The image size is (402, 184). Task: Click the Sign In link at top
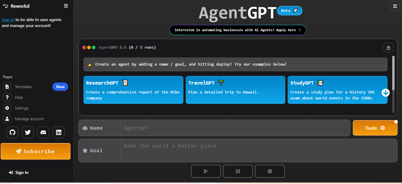click(8, 20)
